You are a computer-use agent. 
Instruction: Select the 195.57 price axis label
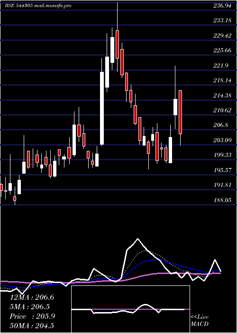click(222, 170)
